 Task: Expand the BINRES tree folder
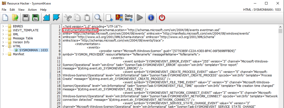(x=3, y=26)
